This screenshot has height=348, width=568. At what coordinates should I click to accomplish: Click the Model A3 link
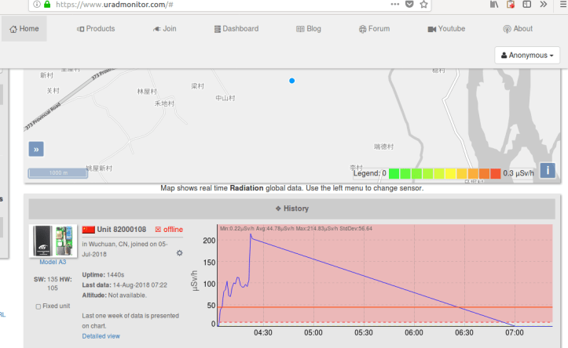(53, 263)
